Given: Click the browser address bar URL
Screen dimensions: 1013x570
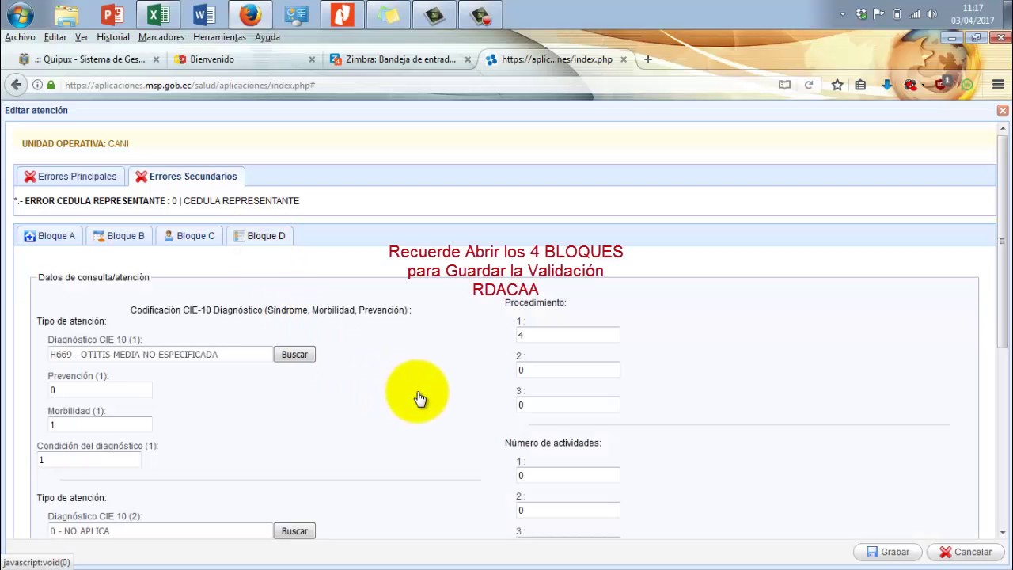Looking at the screenshot, I should [x=190, y=85].
